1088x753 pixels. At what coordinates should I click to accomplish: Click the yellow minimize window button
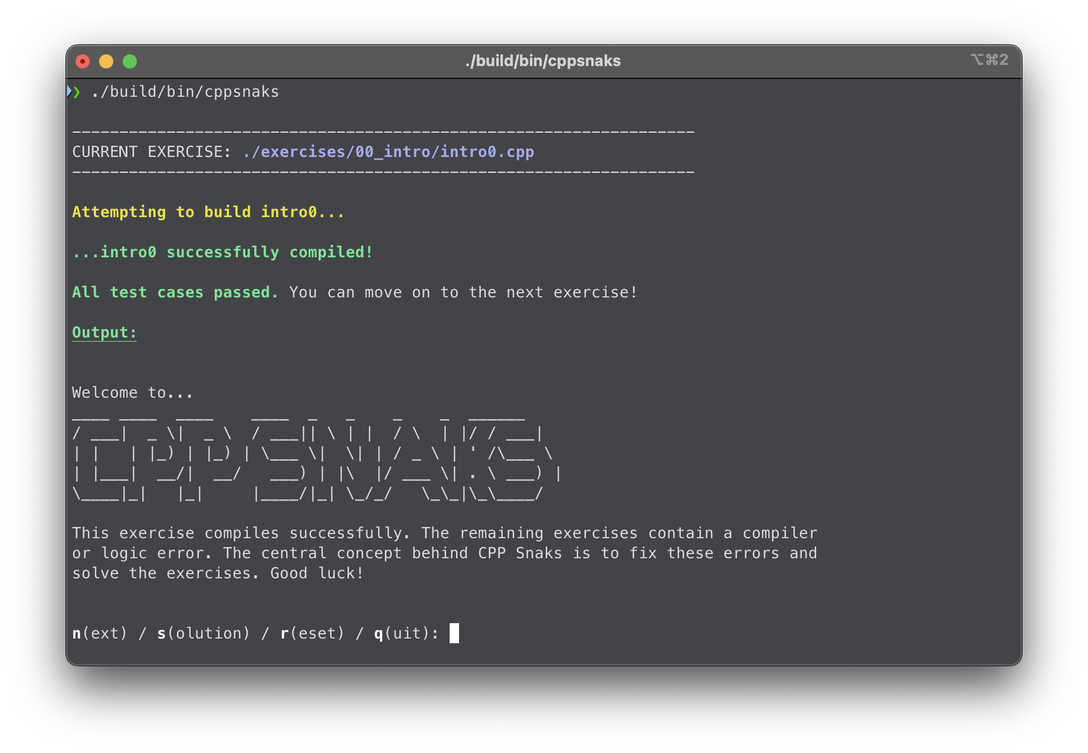point(106,61)
